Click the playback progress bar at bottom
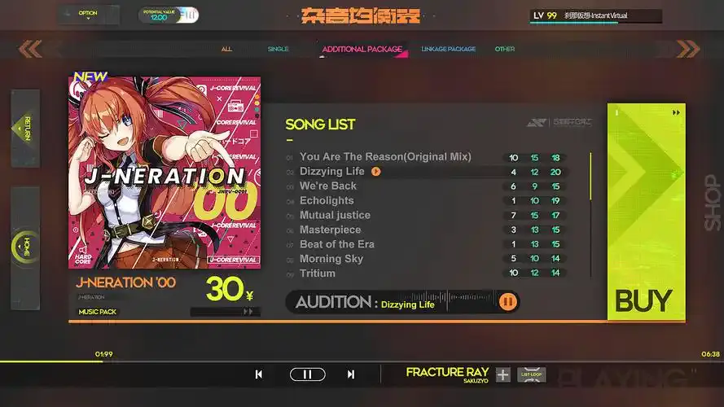Image resolution: width=724 pixels, height=407 pixels. (x=362, y=361)
